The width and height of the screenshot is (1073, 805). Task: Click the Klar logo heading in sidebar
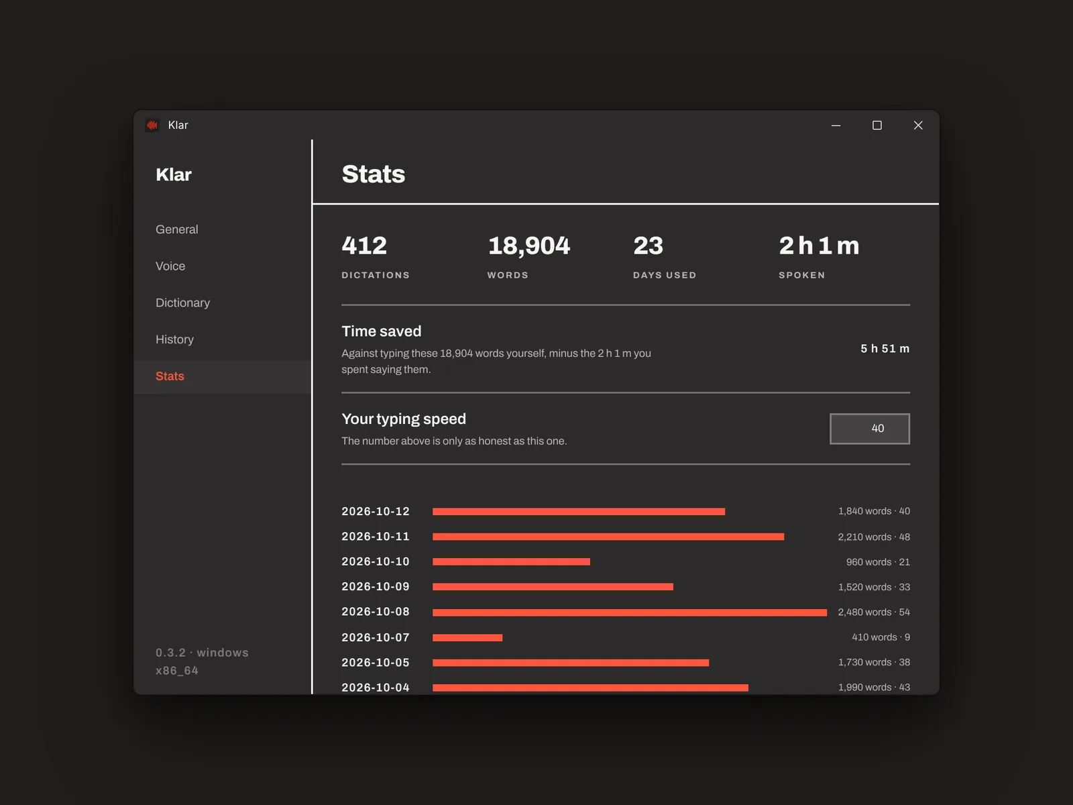click(174, 175)
